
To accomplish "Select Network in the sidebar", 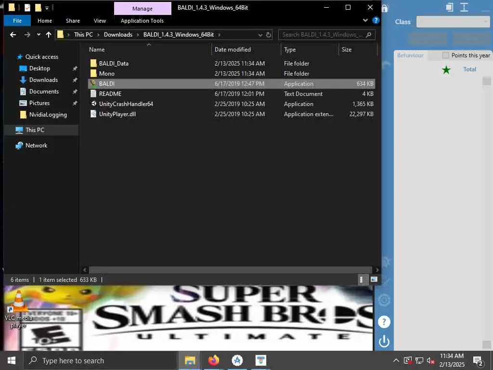I will (36, 145).
